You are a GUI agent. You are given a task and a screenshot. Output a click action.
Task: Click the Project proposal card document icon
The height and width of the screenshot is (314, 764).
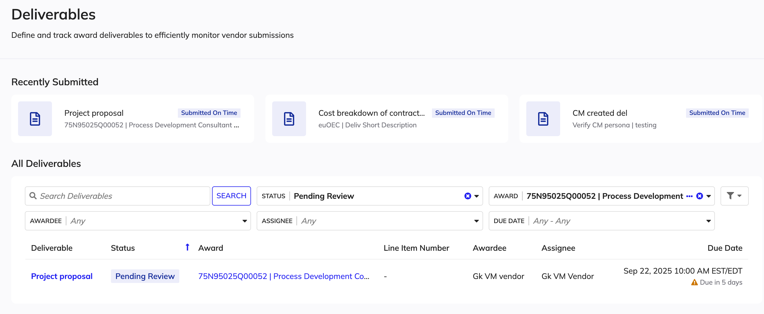[35, 119]
